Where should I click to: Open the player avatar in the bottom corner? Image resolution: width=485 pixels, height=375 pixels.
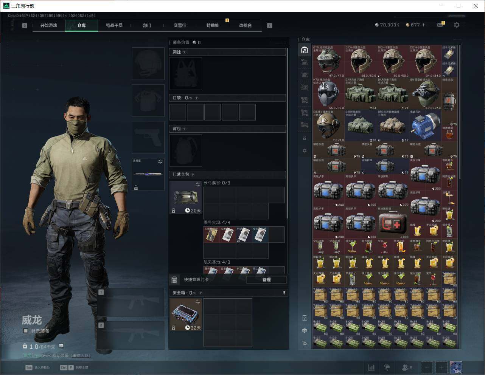click(456, 367)
